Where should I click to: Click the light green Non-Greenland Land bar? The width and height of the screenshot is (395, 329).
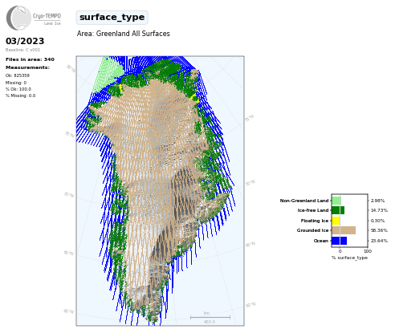pos(336,201)
